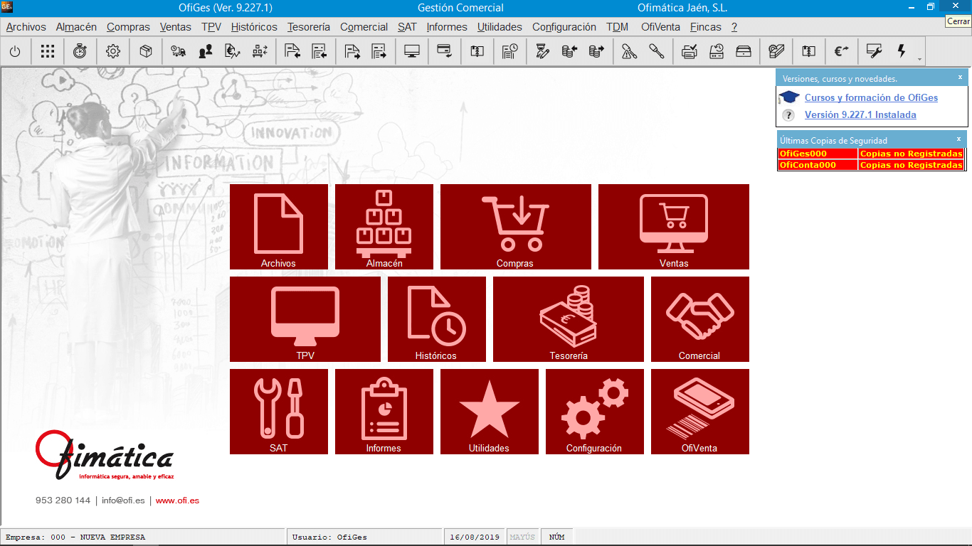
Task: Click the Informes clipboard tile
Action: click(x=384, y=412)
